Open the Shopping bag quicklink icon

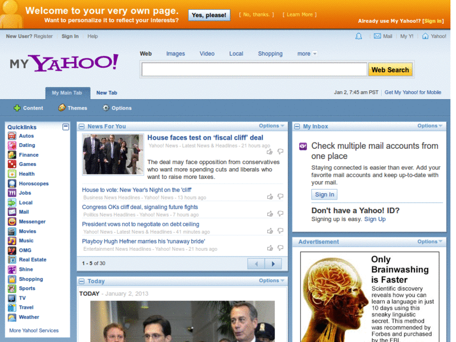(12, 279)
